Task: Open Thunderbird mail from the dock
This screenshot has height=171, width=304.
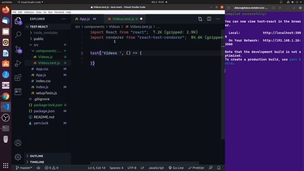Action: pyautogui.click(x=6, y=20)
